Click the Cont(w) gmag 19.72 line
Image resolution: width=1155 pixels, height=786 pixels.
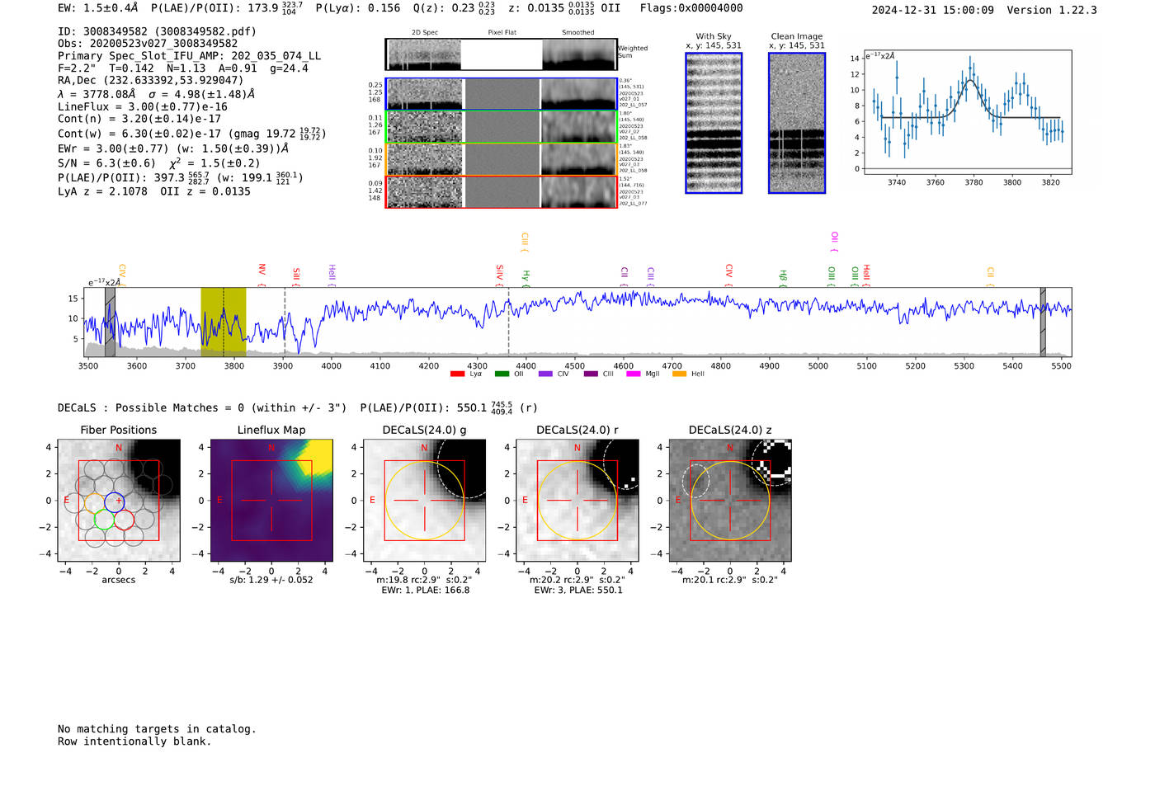192,133
